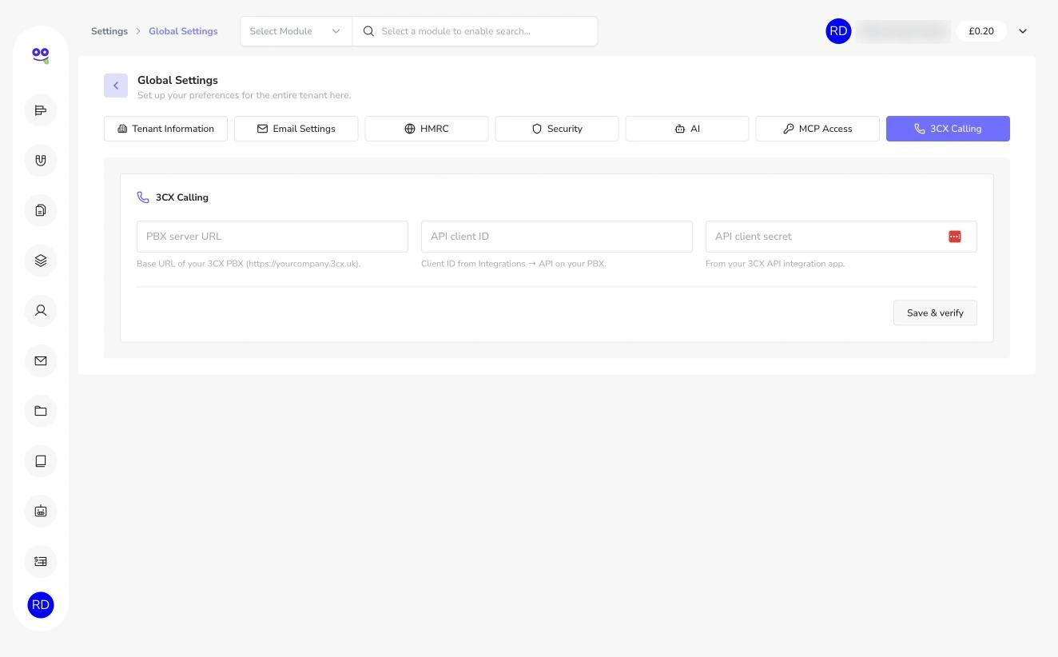Click 'Set up your preferences' subtitle text
The image size is (1058, 657).
click(244, 95)
